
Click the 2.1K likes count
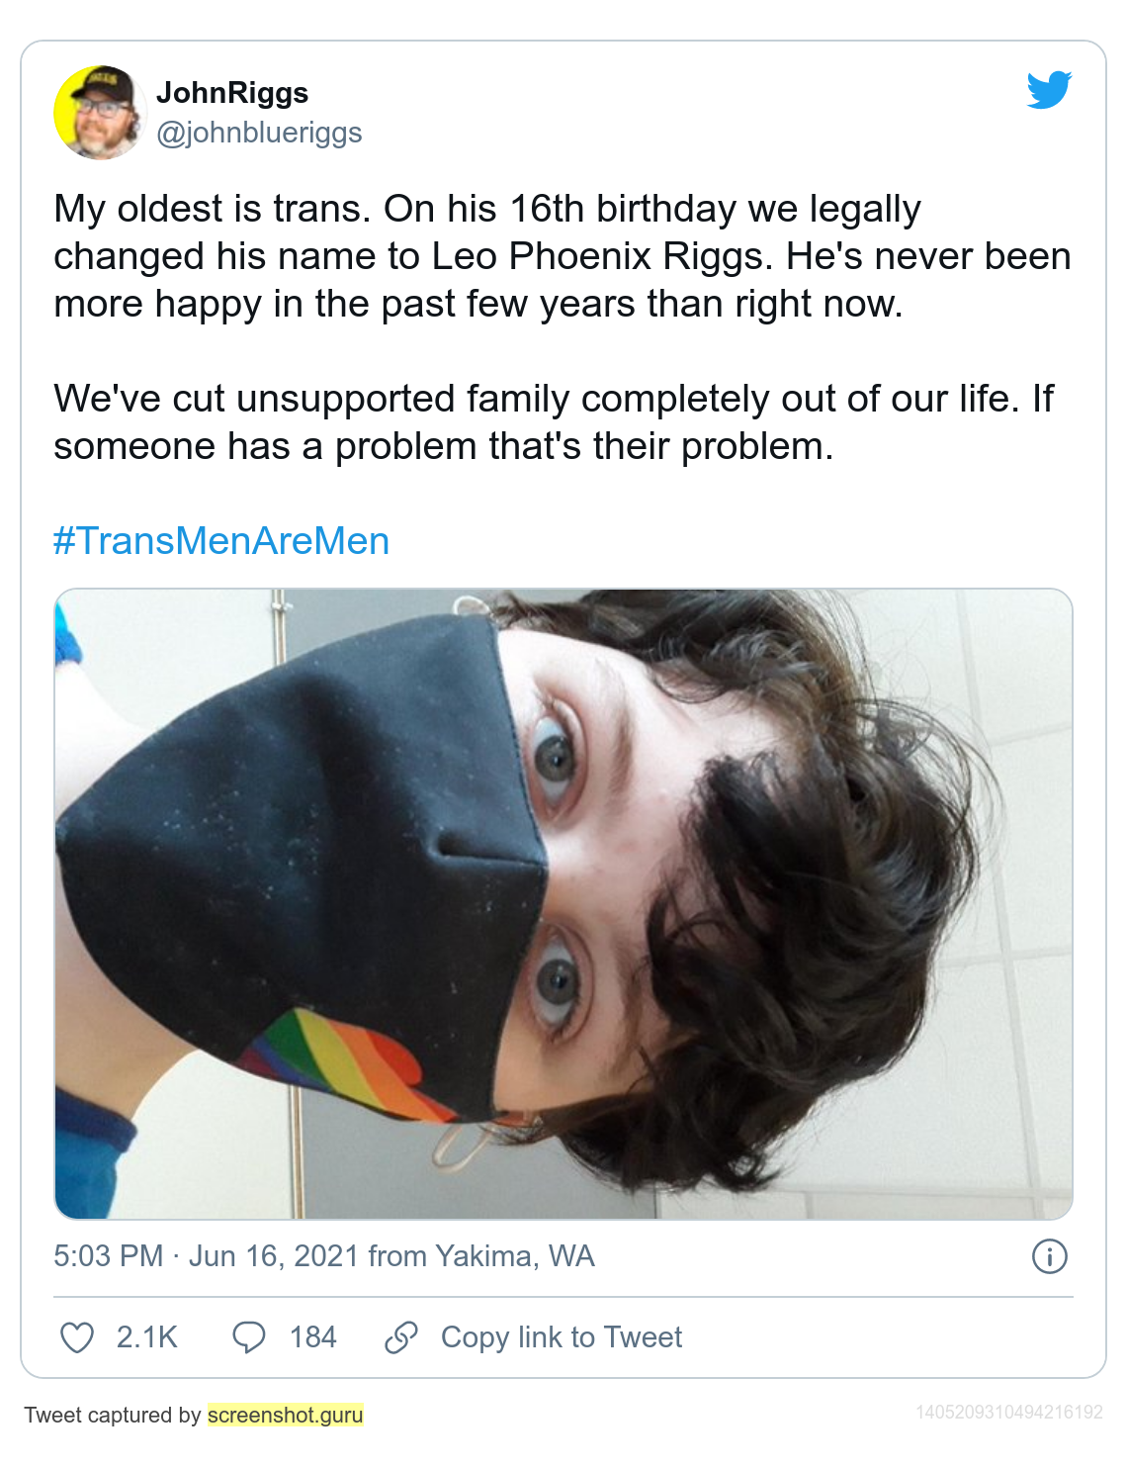coord(146,1337)
